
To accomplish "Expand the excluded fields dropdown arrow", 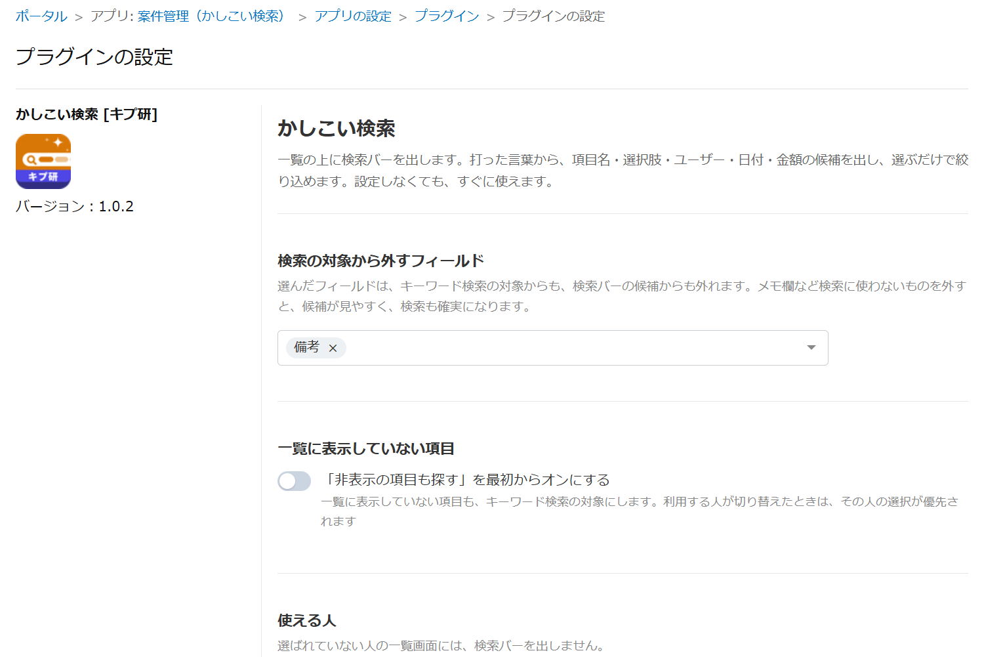I will 811,348.
